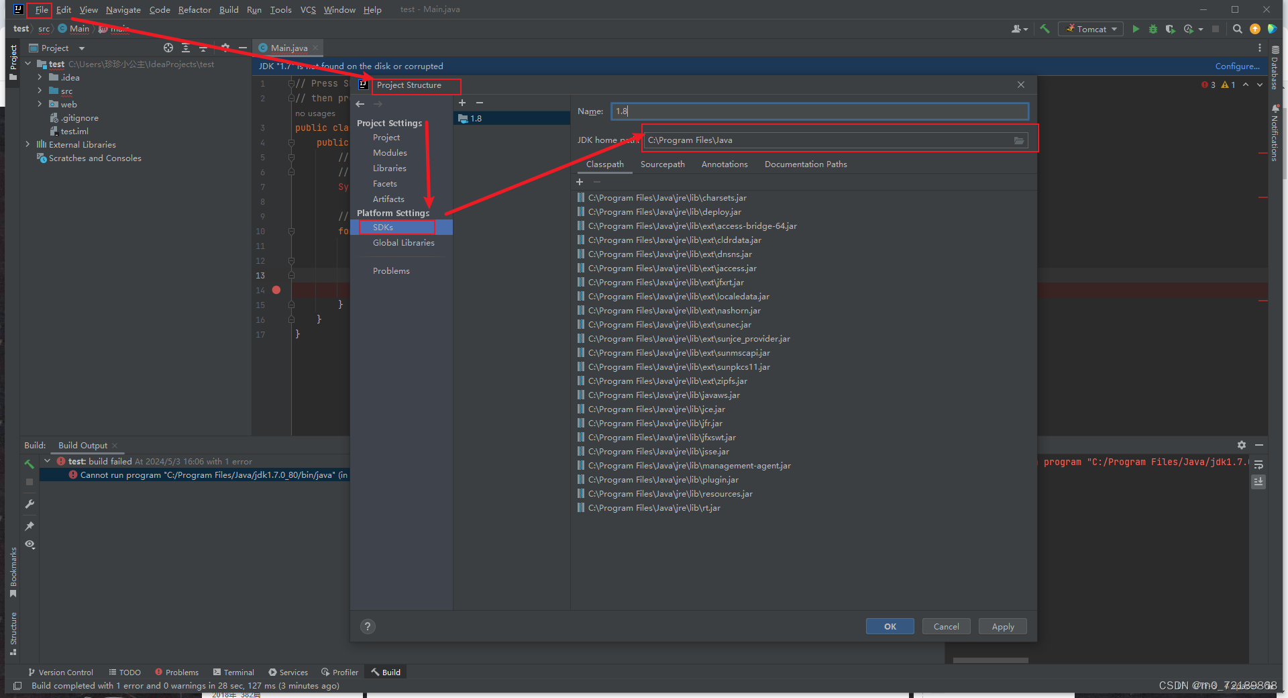
Task: Expand the web folder in the project tree
Action: [40, 104]
